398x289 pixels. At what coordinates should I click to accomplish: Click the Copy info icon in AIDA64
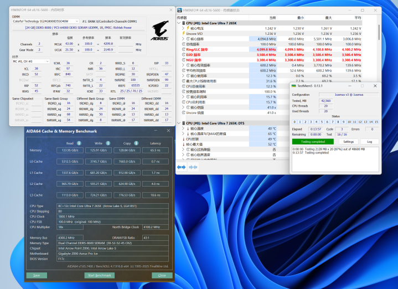tap(136, 143)
